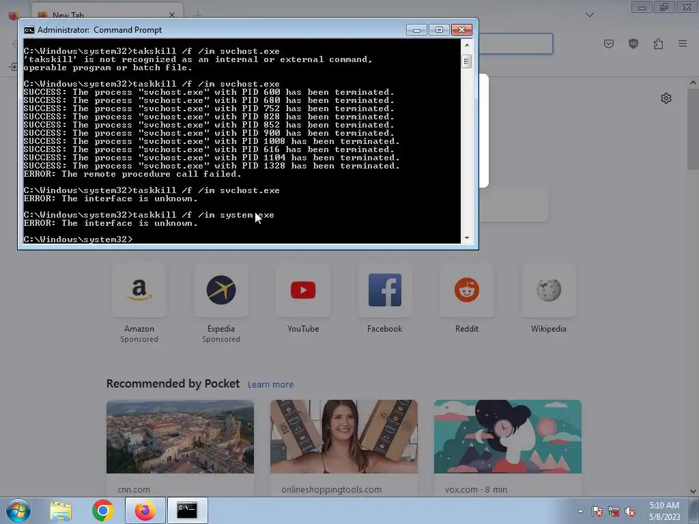Open the taskbar clock showing 5:10 AM
This screenshot has height=524, width=699.
664,511
